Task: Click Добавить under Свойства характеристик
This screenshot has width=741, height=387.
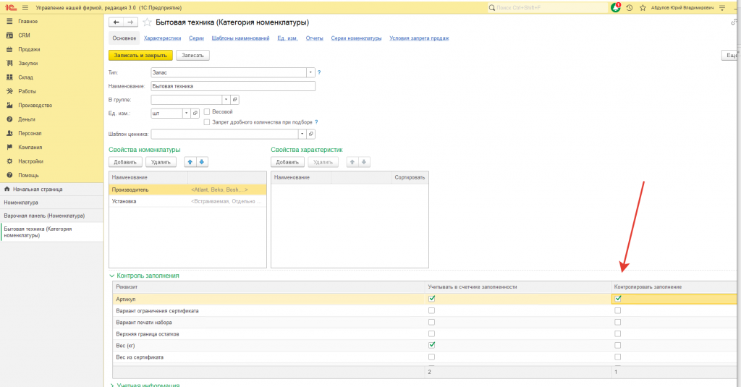Action: click(x=287, y=162)
